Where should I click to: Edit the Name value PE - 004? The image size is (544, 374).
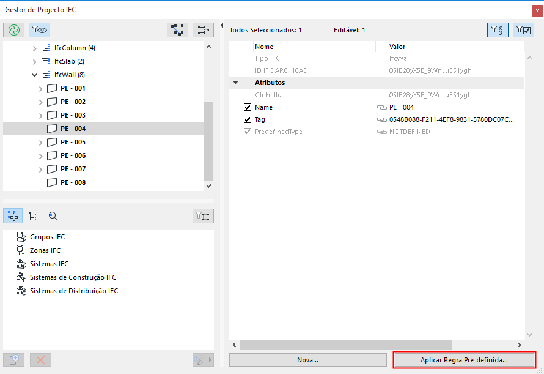[402, 107]
